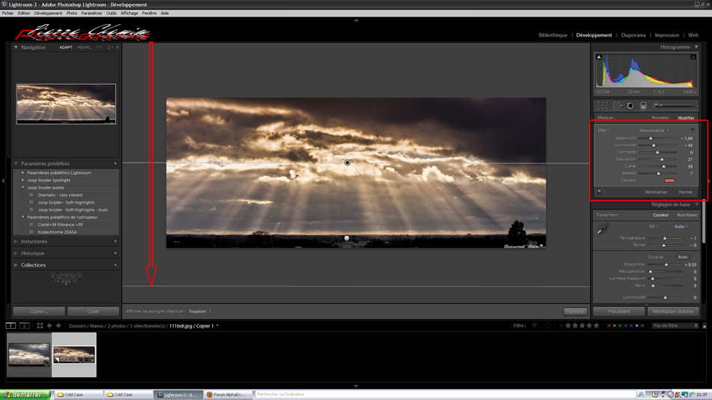The width and height of the screenshot is (712, 400).
Task: Set navigator zoom to REMPL.
Action: 85,47
